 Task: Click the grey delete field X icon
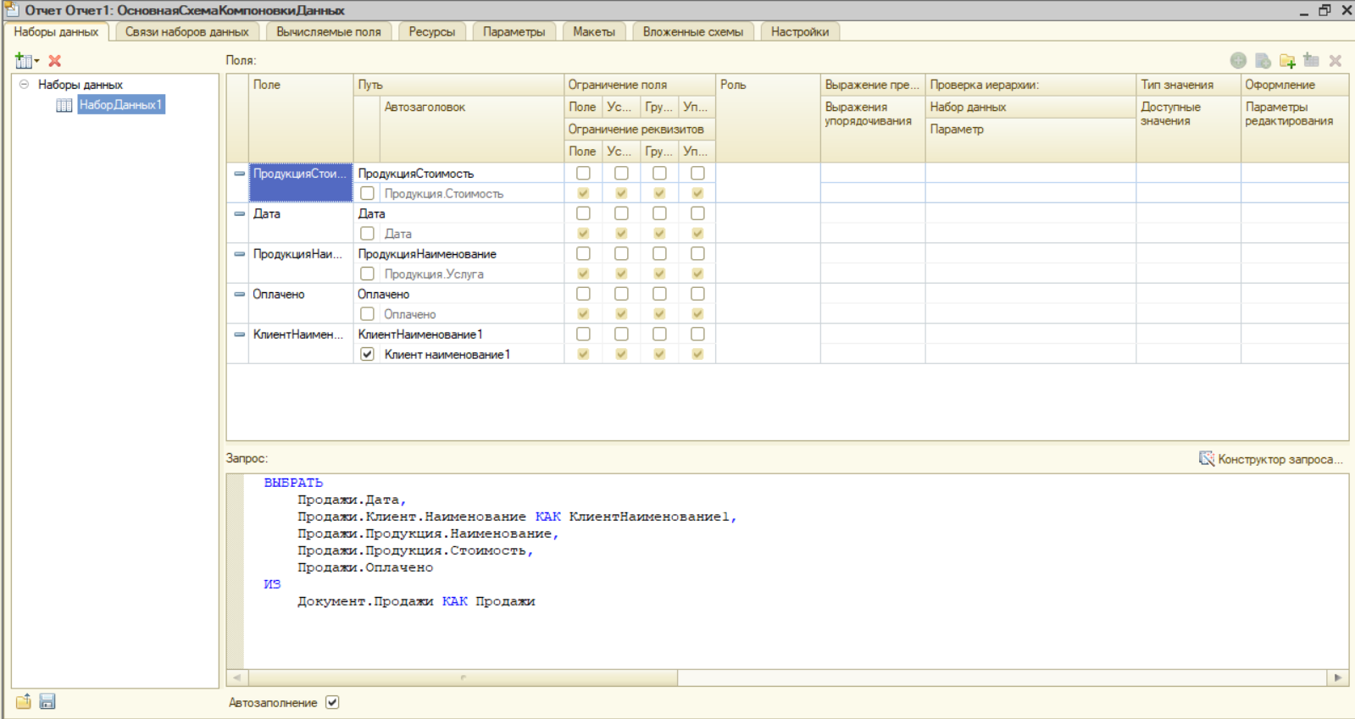(1336, 61)
